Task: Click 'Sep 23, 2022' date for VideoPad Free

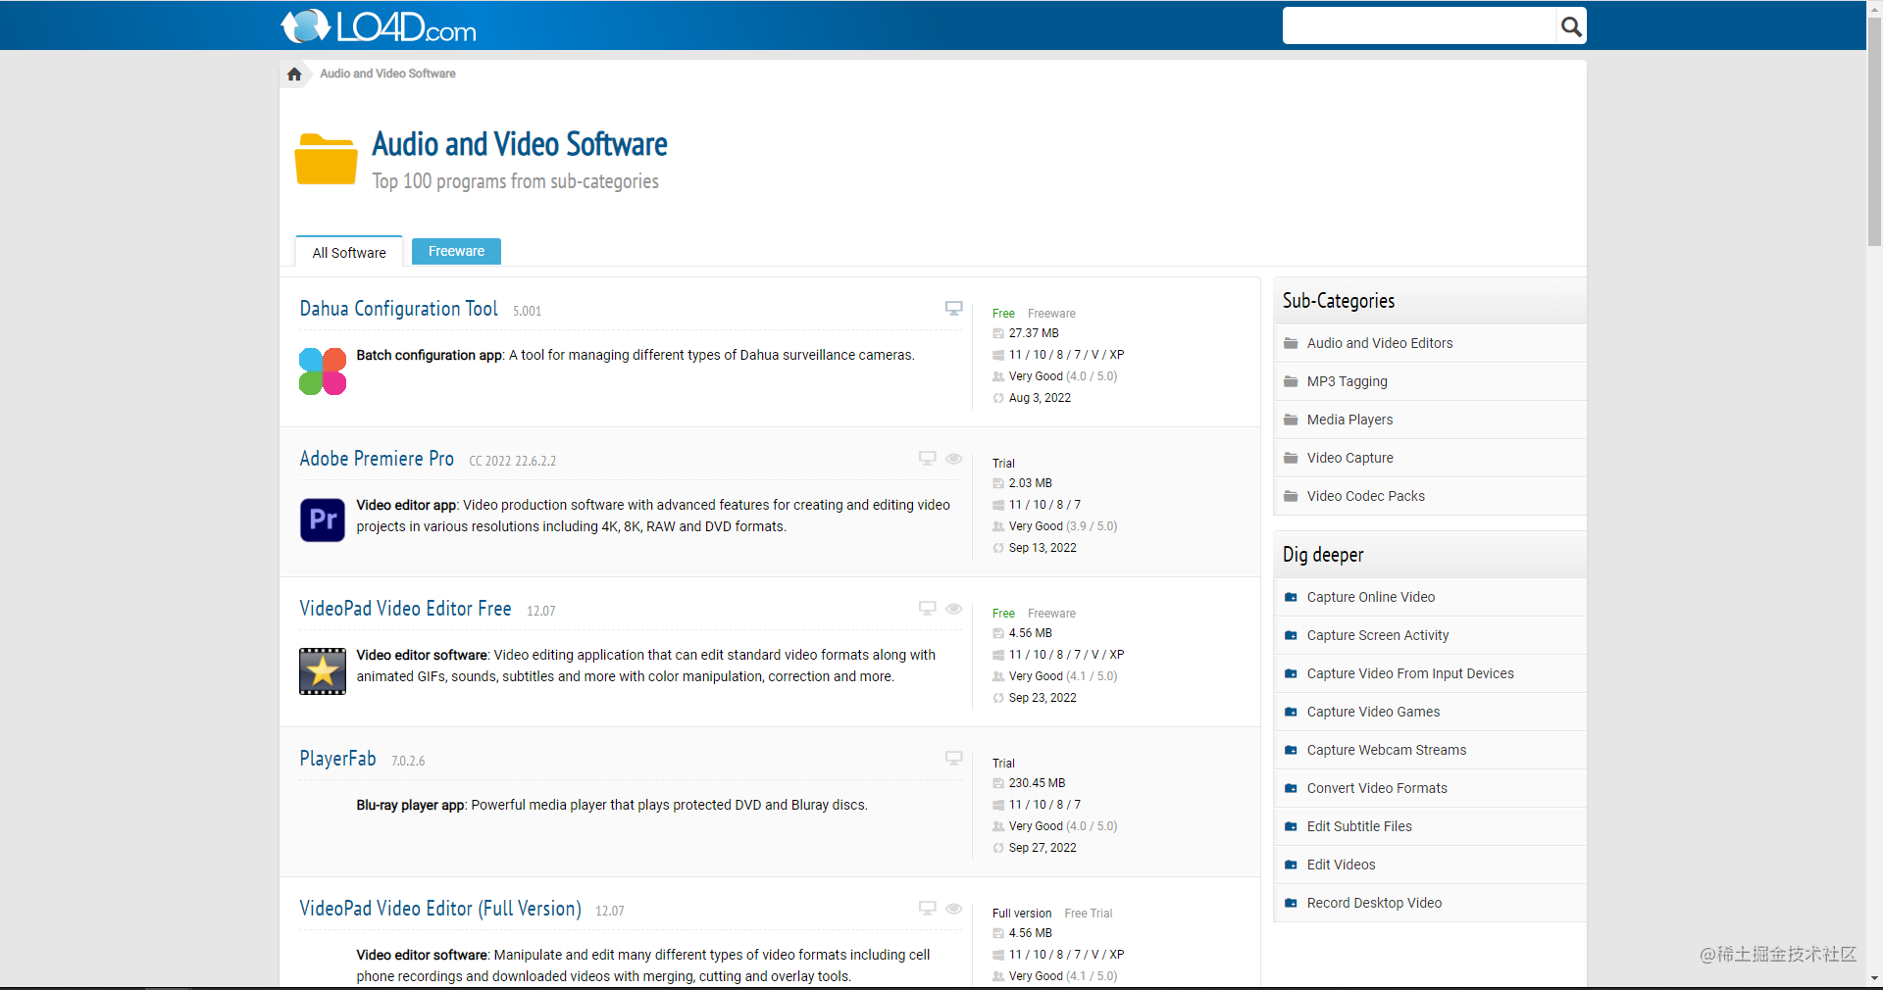Action: [1043, 698]
